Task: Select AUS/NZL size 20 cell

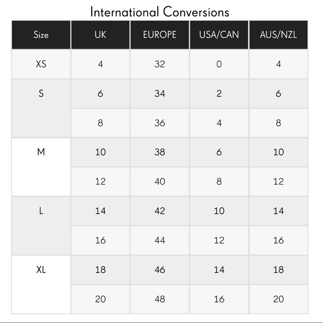Action: pyautogui.click(x=278, y=299)
